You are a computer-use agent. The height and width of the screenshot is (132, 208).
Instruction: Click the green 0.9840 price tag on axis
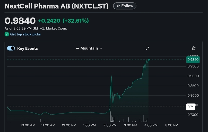pos(193,60)
